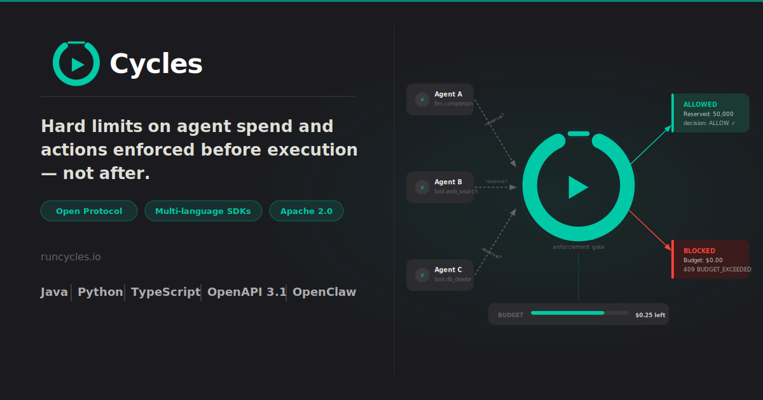Select Agent B's lightning bolt icon
Image resolution: width=763 pixels, height=400 pixels.
pos(422,187)
